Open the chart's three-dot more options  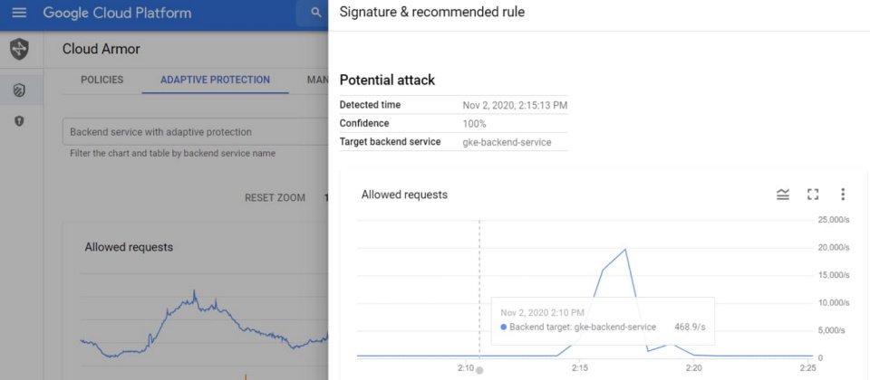(843, 195)
